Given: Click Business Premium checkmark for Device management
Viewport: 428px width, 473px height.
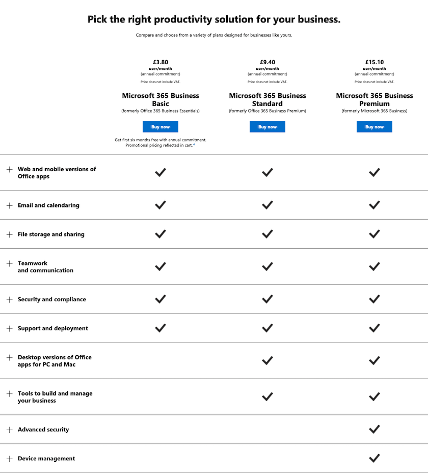Looking at the screenshot, I should (374, 458).
